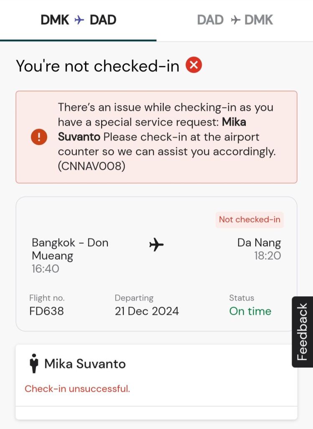Click the orange exclamation warning icon
Screen dimensions: 313x429
pyautogui.click(x=39, y=137)
